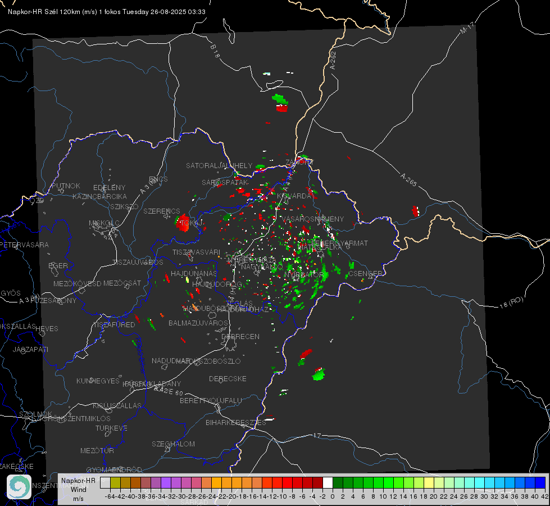Select the M-17 road label
This screenshot has width=550, height=506.
tap(467, 28)
